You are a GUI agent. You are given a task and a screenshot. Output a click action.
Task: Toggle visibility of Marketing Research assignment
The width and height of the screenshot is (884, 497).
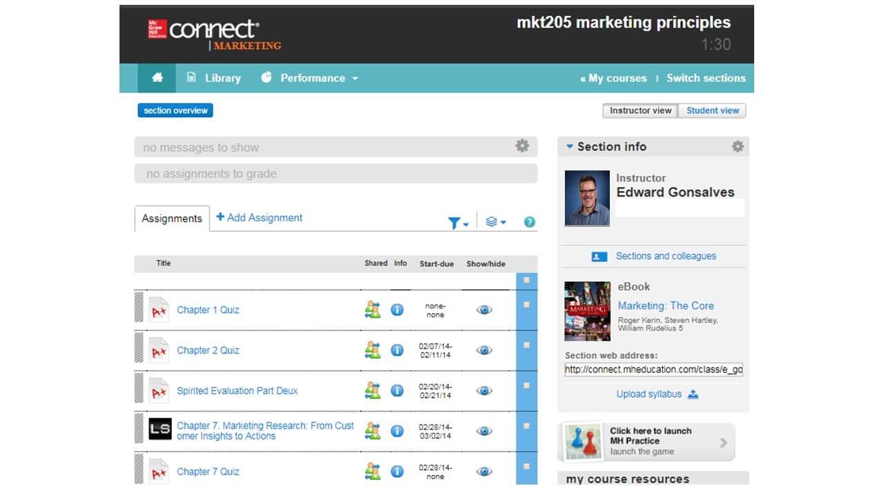[x=485, y=431]
